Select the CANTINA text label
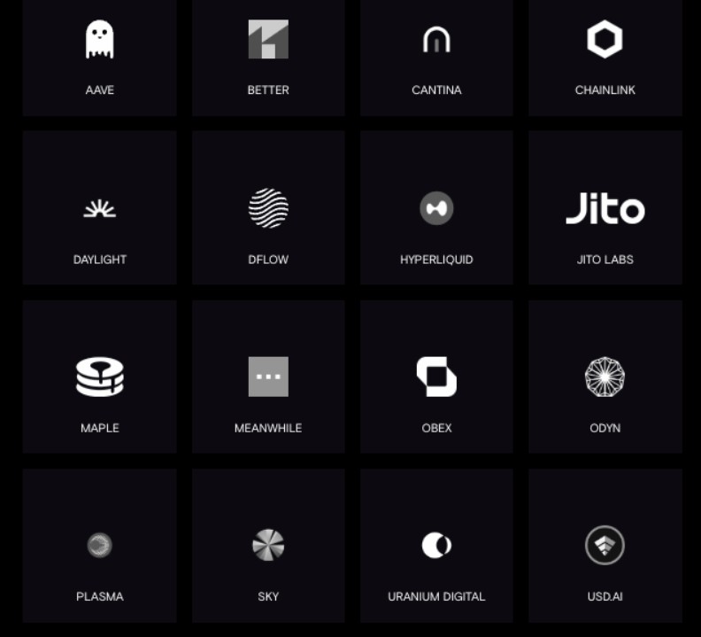The width and height of the screenshot is (701, 637). pos(436,90)
